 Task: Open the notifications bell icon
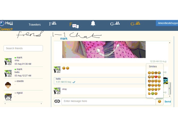pyautogui.click(x=93, y=23)
